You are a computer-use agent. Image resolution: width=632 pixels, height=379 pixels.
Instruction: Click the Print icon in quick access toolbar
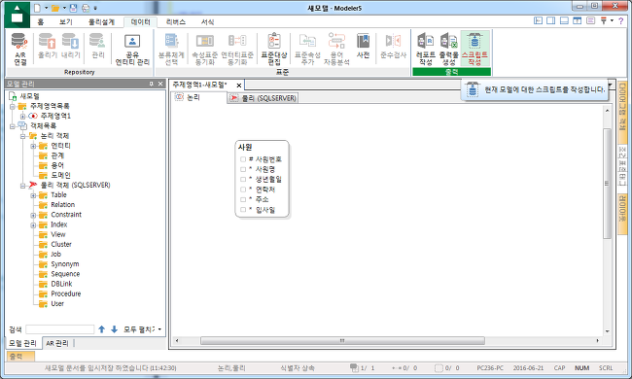pyautogui.click(x=86, y=8)
